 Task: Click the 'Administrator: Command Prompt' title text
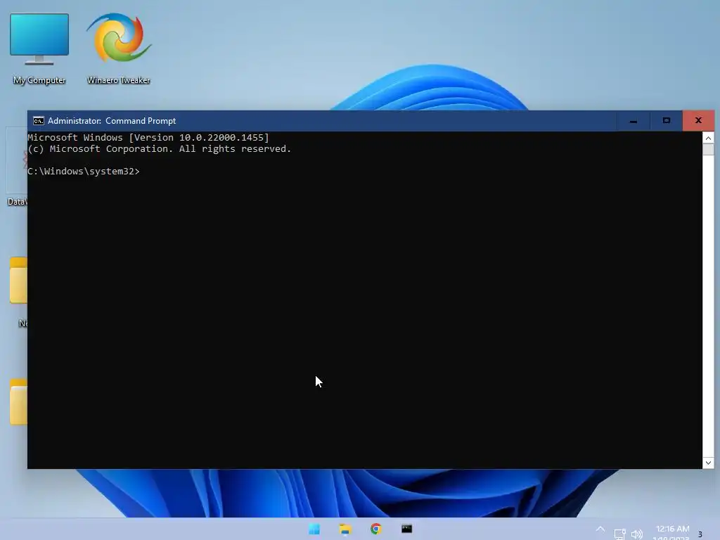tap(112, 121)
